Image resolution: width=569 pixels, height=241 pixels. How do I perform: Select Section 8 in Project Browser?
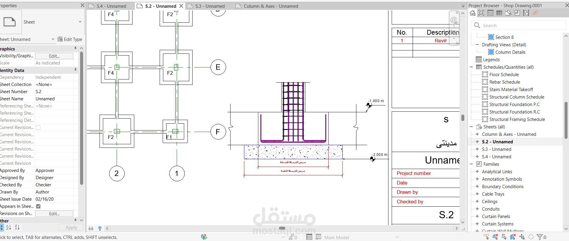click(504, 37)
